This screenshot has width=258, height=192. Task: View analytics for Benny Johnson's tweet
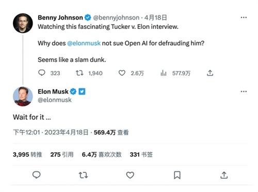coord(164,73)
